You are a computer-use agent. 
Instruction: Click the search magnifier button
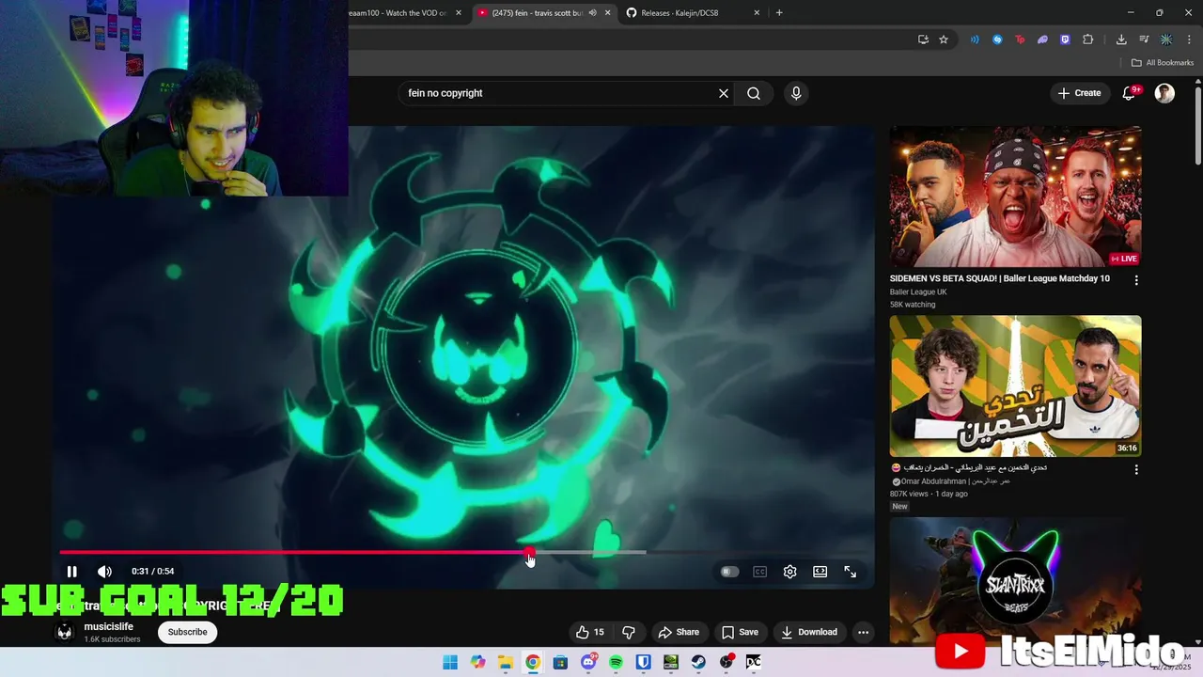754,93
